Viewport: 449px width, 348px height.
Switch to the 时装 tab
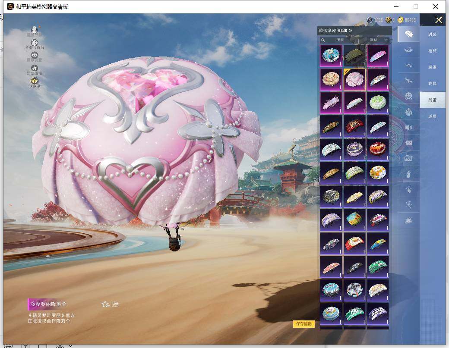433,34
